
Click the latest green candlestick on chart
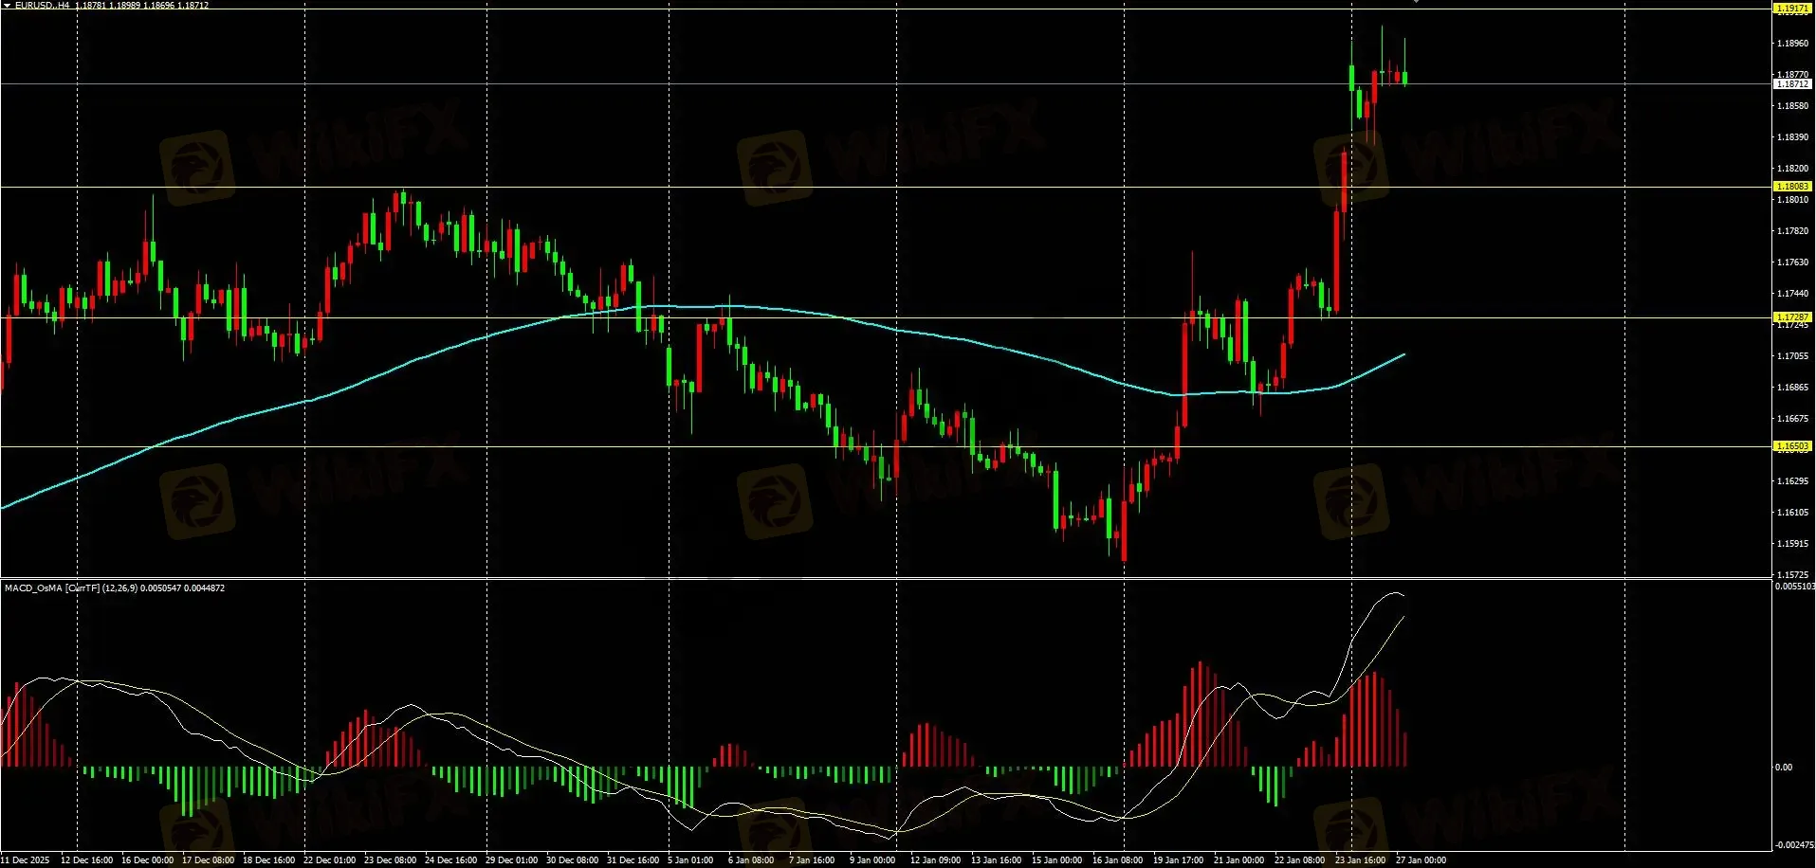(1404, 78)
